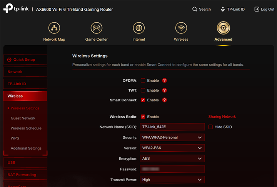Click the Wireless signal icon

click(x=181, y=28)
